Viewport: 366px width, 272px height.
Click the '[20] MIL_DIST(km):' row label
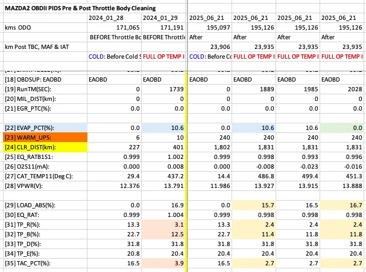click(x=30, y=99)
